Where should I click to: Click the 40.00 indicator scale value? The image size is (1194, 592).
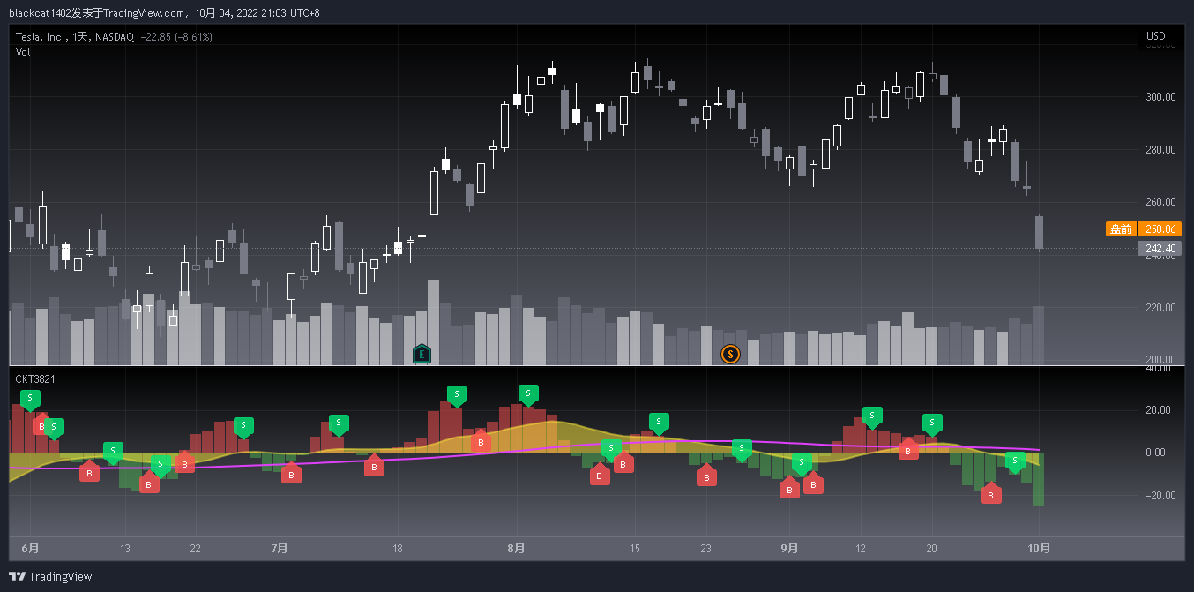1157,369
